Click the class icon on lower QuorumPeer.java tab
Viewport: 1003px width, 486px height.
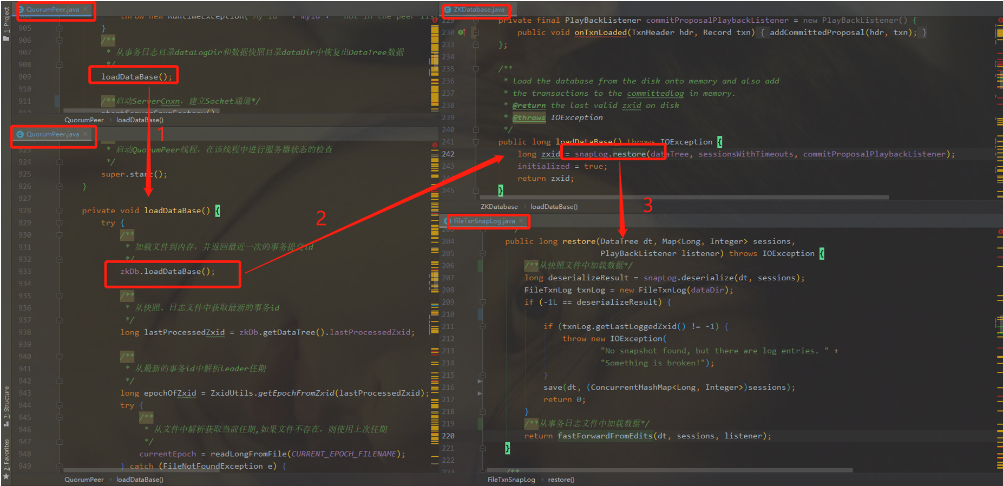tap(20, 134)
